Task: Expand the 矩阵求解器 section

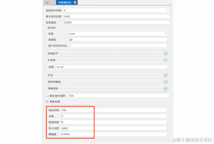Action: [x=166, y=82]
